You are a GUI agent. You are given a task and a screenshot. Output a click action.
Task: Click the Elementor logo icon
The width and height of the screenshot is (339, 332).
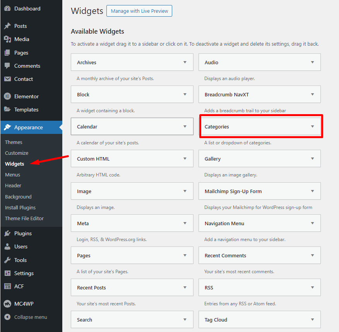click(7, 96)
